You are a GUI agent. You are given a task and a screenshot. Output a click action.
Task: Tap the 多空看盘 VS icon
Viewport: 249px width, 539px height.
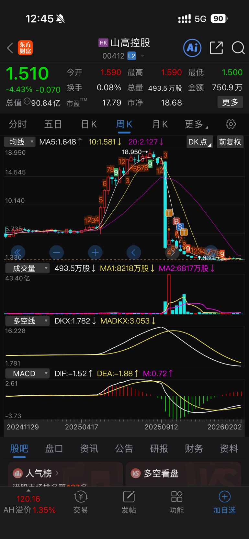[136, 473]
